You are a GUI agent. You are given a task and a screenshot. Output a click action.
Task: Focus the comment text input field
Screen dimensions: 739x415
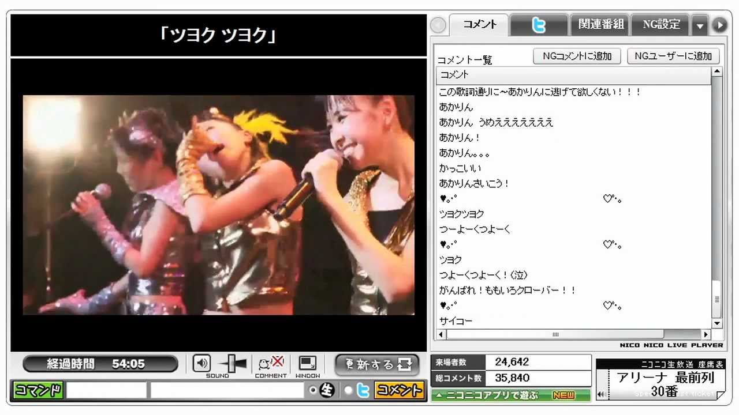tap(227, 390)
